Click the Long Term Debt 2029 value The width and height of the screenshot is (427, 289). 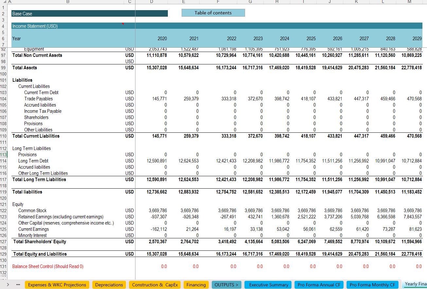pyautogui.click(x=411, y=161)
